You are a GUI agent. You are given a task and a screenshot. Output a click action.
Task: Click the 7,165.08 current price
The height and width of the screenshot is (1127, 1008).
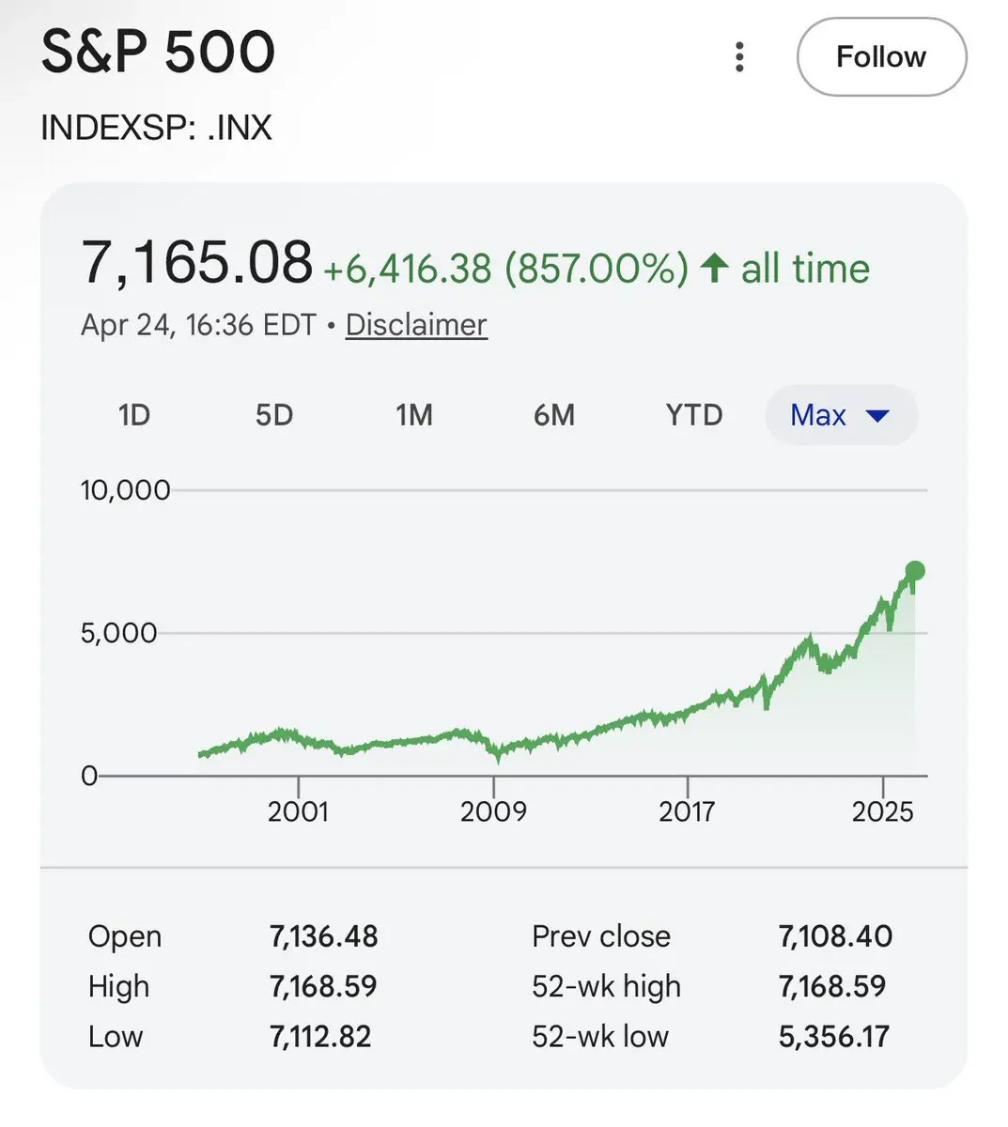[x=196, y=262]
